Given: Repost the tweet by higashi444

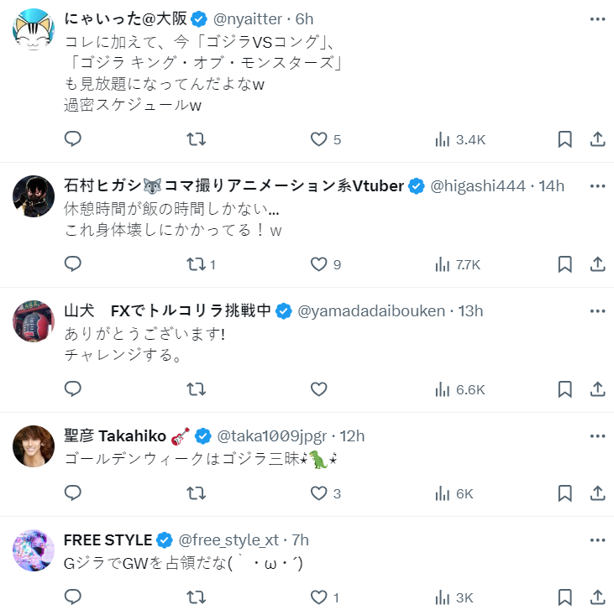Looking at the screenshot, I should [x=196, y=264].
